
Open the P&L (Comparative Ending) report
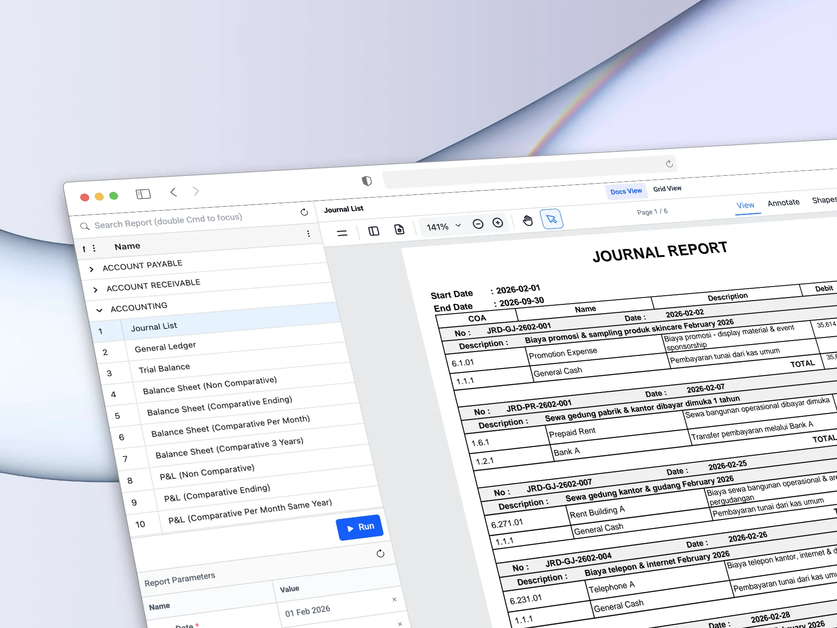217,493
